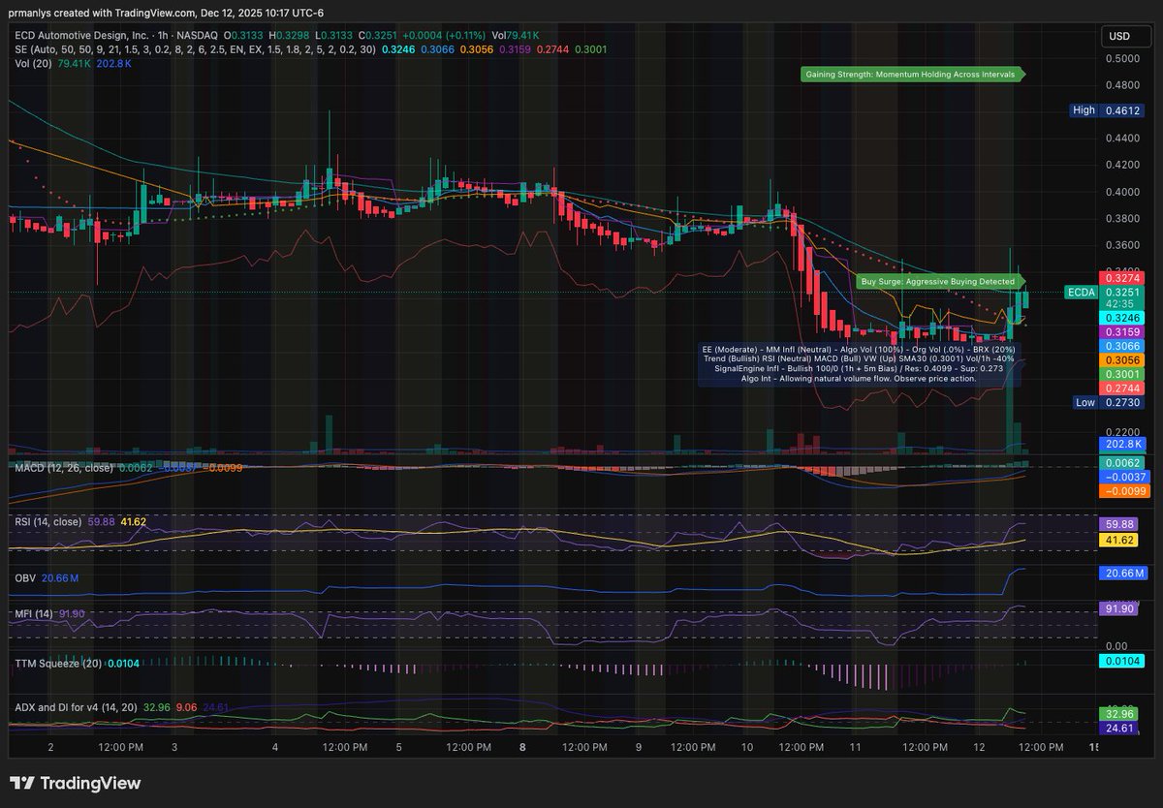Click date label 8 on time axis
The height and width of the screenshot is (808, 1163).
(524, 748)
